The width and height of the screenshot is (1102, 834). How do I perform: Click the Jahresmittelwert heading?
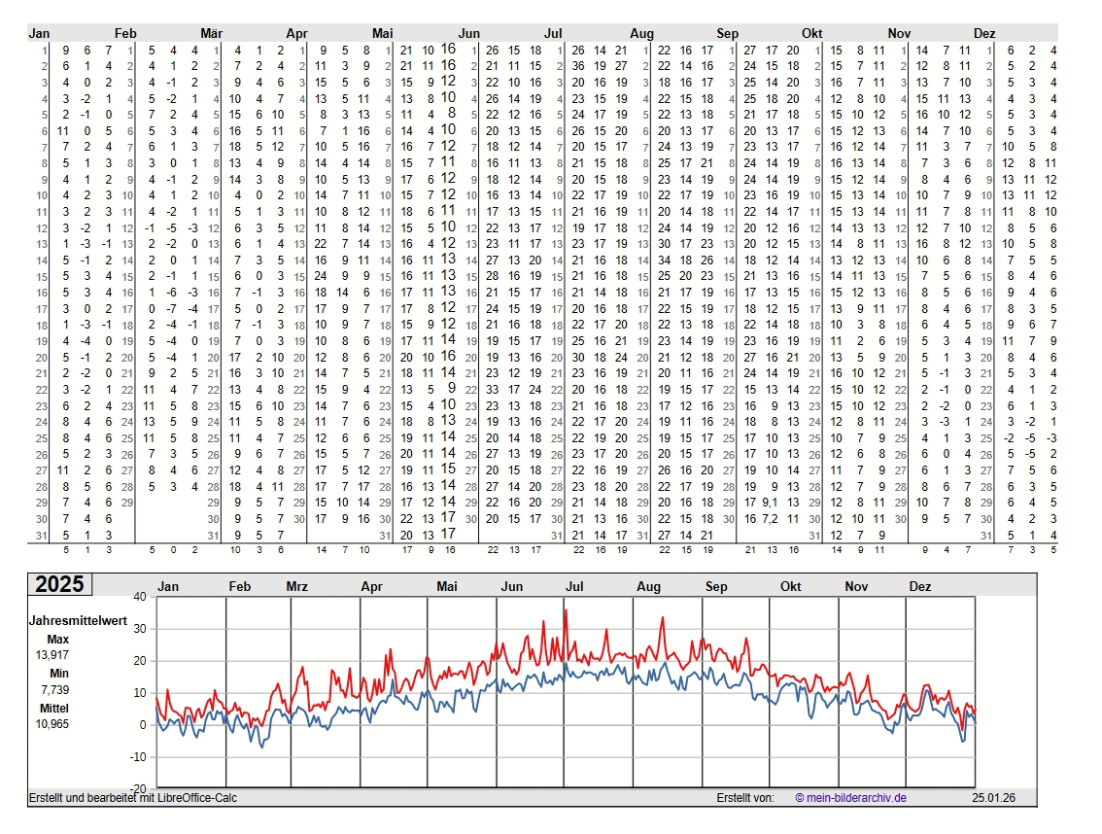click(x=77, y=622)
